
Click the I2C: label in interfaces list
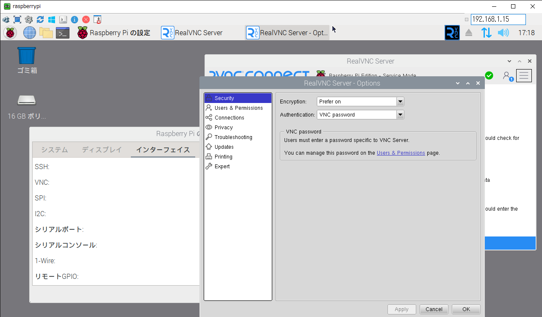click(x=40, y=214)
